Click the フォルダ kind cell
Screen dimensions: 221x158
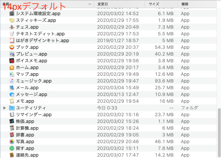point(190,108)
